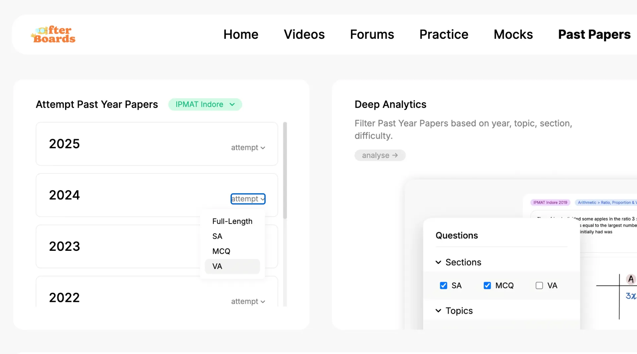Open the attempt dropdown for 2022

(248, 302)
